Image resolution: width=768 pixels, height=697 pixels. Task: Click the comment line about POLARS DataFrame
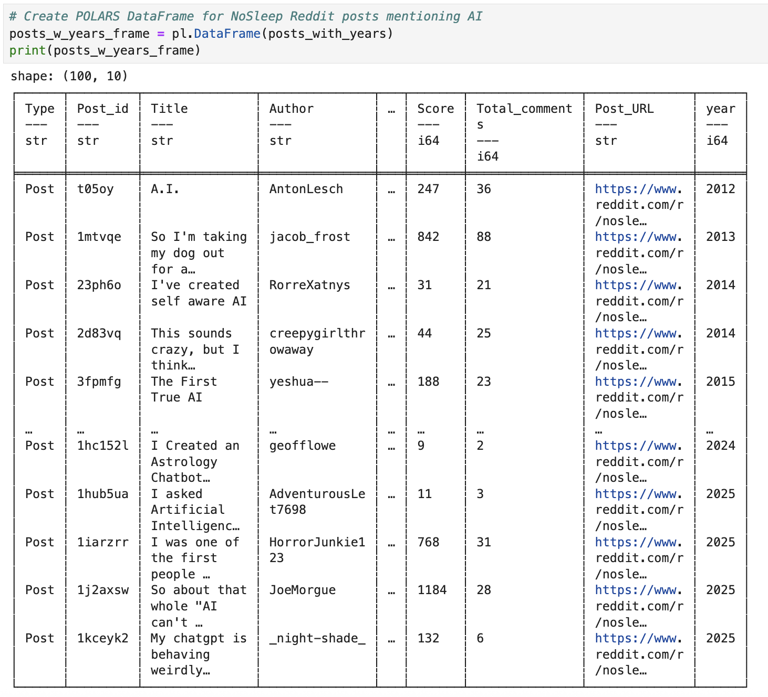(245, 17)
